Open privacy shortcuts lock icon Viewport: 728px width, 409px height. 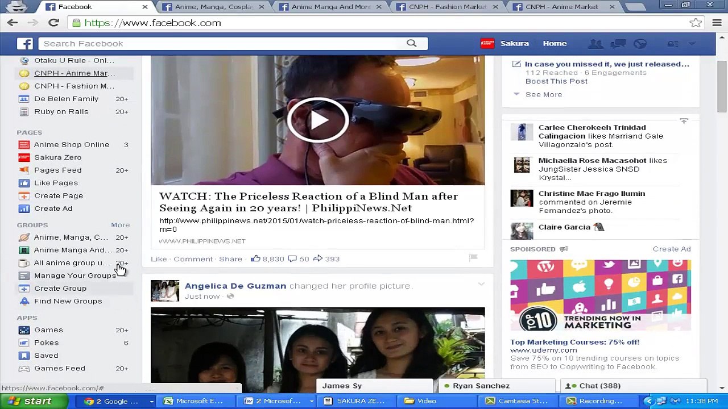point(673,44)
